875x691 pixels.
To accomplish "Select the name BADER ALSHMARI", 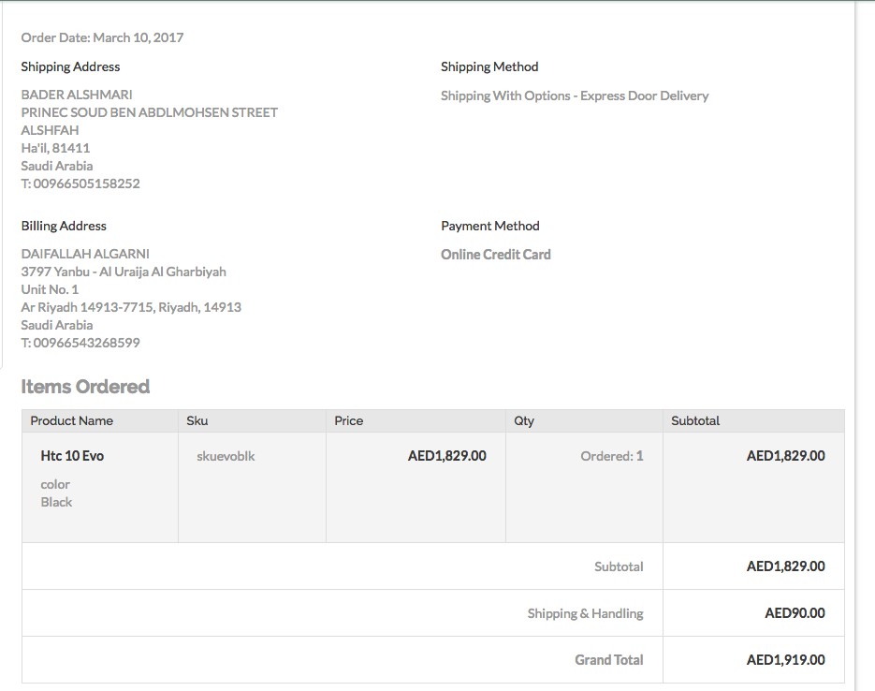I will [x=77, y=95].
